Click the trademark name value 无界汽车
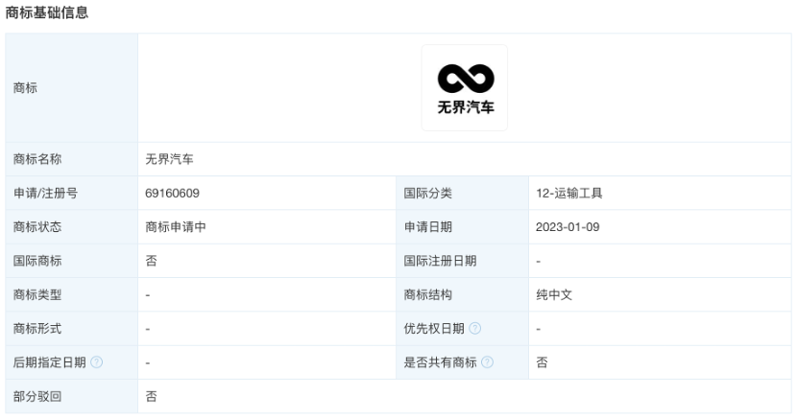797x418 pixels. pos(169,159)
